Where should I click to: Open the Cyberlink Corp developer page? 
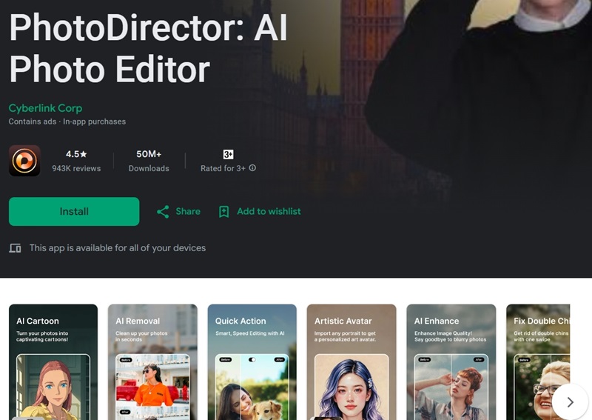click(x=45, y=108)
